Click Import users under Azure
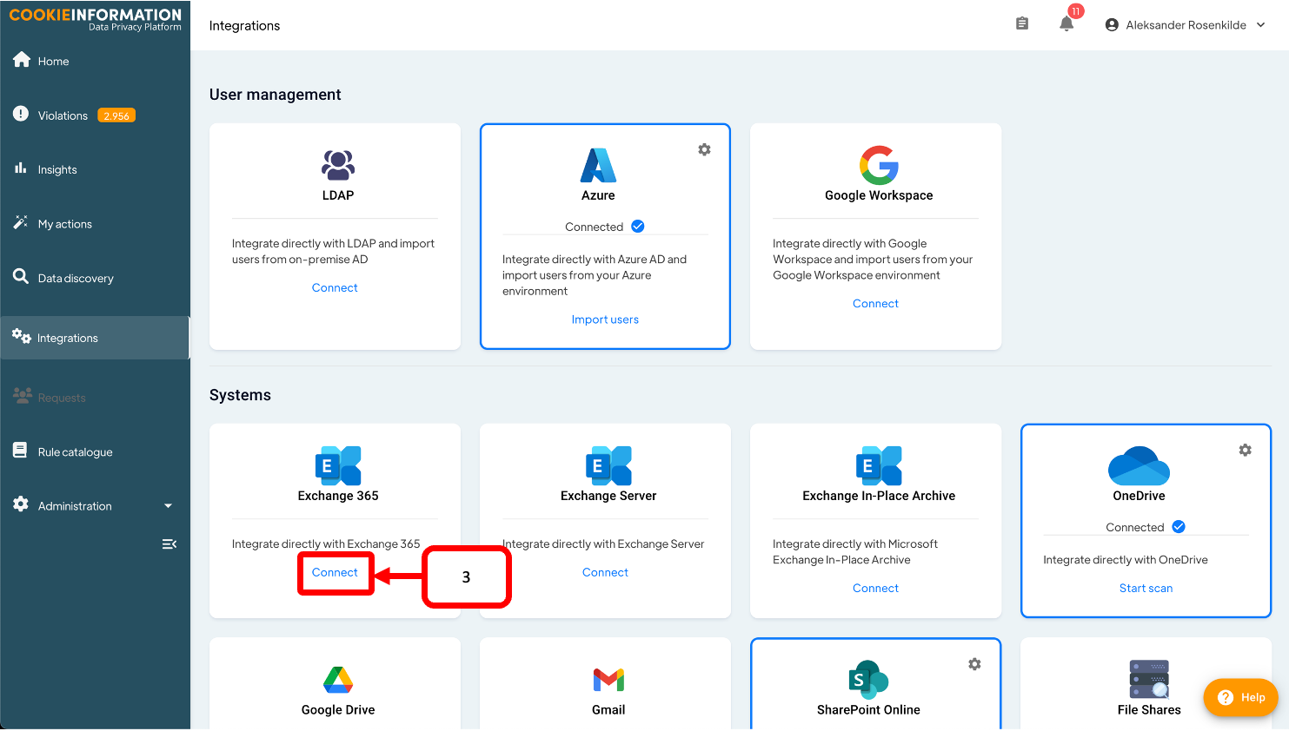1289x731 pixels. pyautogui.click(x=605, y=319)
